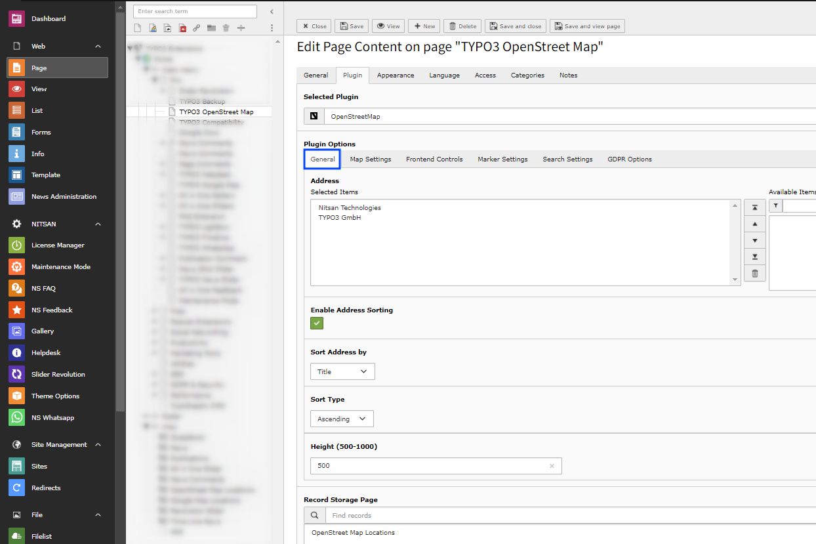This screenshot has height=544, width=816.
Task: Open News Administration module
Action: pyautogui.click(x=58, y=196)
